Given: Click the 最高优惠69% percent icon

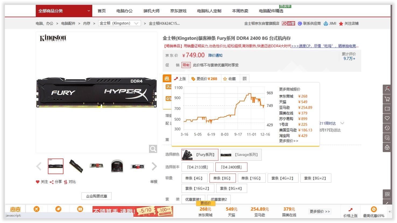Looking at the screenshot, I should tap(374, 209).
